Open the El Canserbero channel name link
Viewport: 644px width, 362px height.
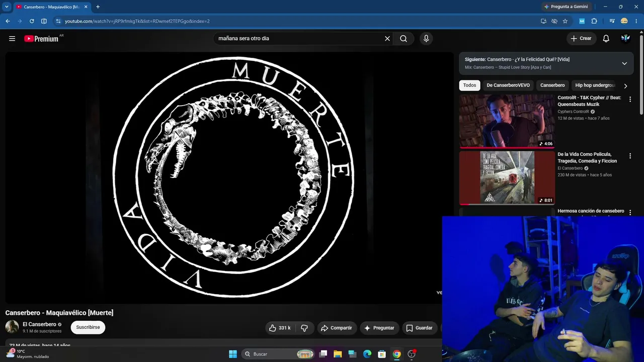(x=39, y=324)
